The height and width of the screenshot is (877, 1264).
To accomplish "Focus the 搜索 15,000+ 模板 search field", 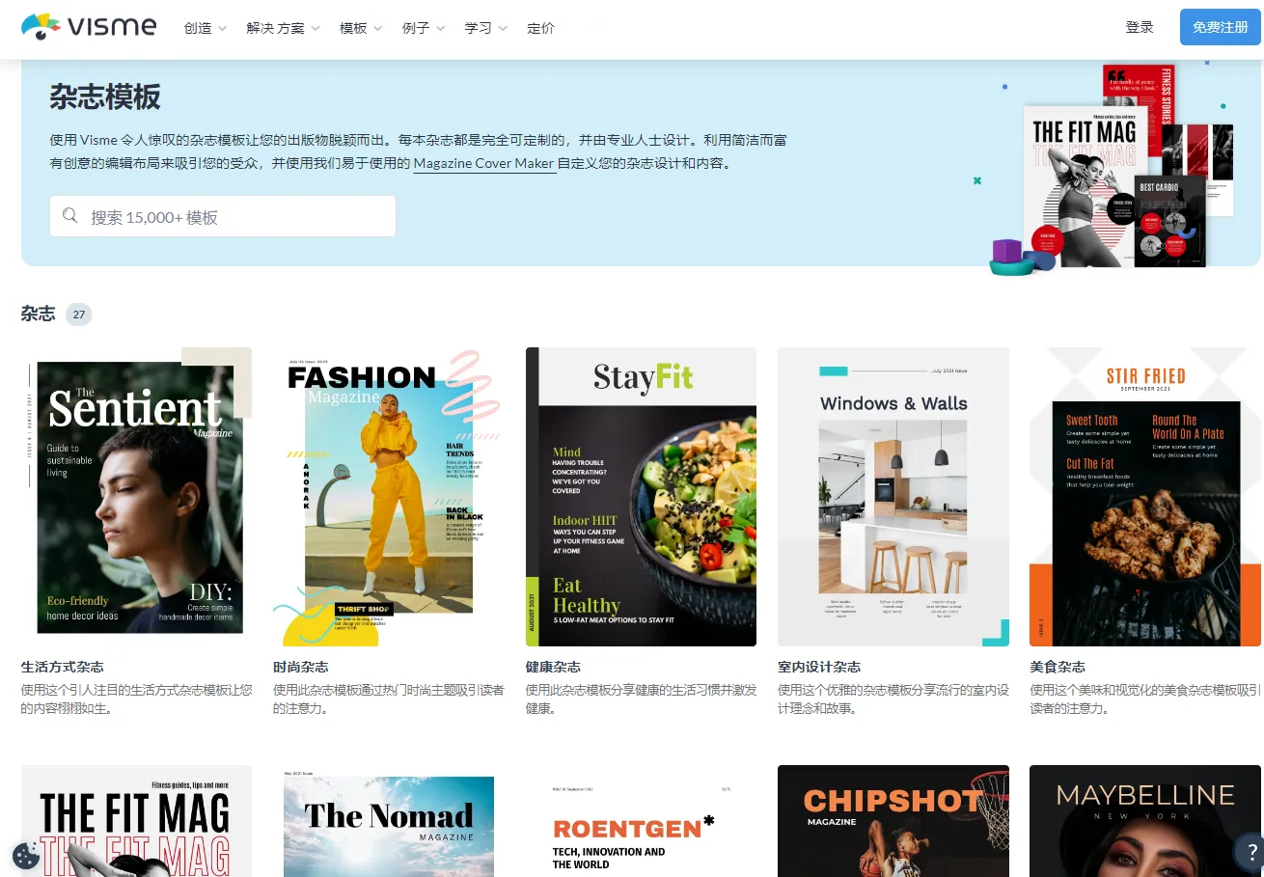I will click(223, 216).
